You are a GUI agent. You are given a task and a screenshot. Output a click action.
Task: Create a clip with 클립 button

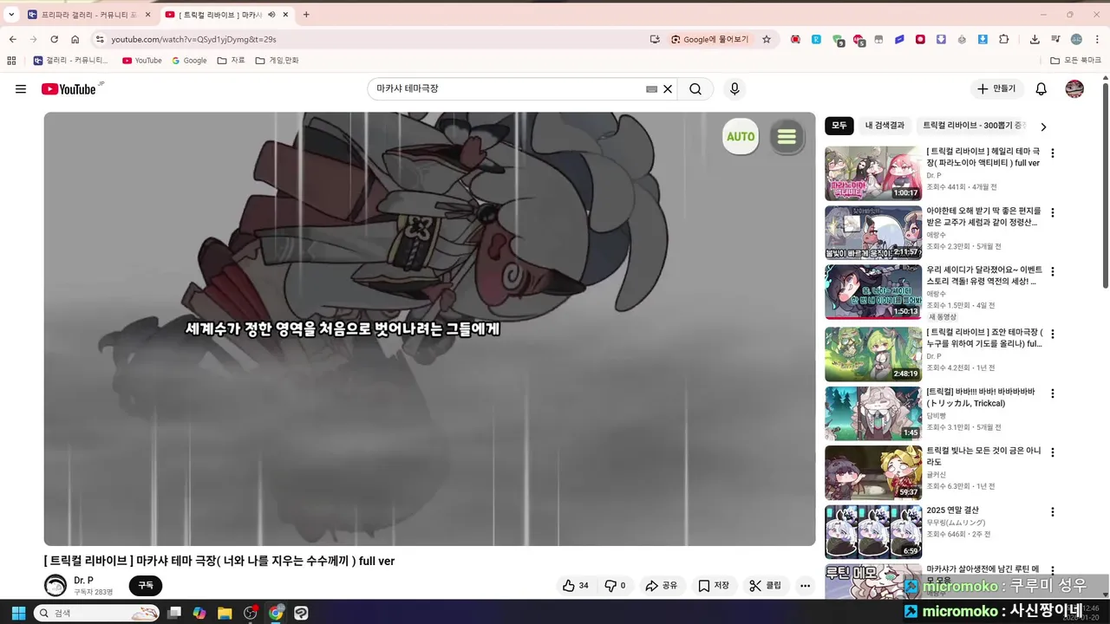[x=766, y=586]
